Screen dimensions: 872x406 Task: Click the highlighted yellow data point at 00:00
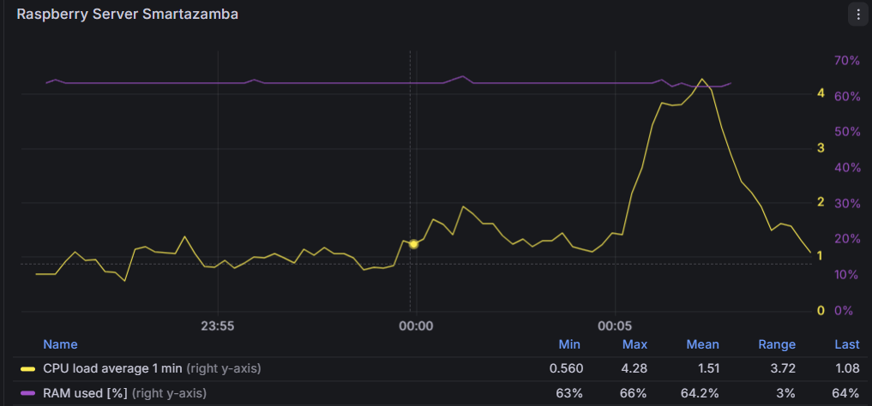[413, 244]
